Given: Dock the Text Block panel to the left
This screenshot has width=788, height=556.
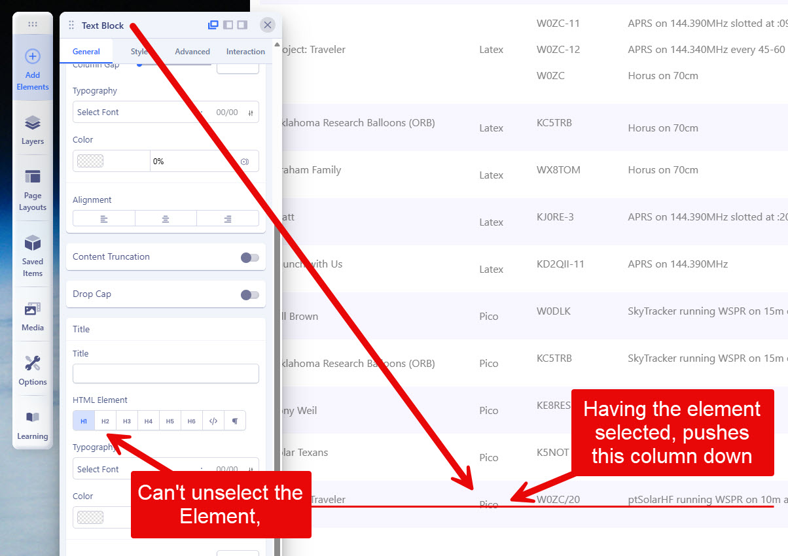Looking at the screenshot, I should (228, 25).
